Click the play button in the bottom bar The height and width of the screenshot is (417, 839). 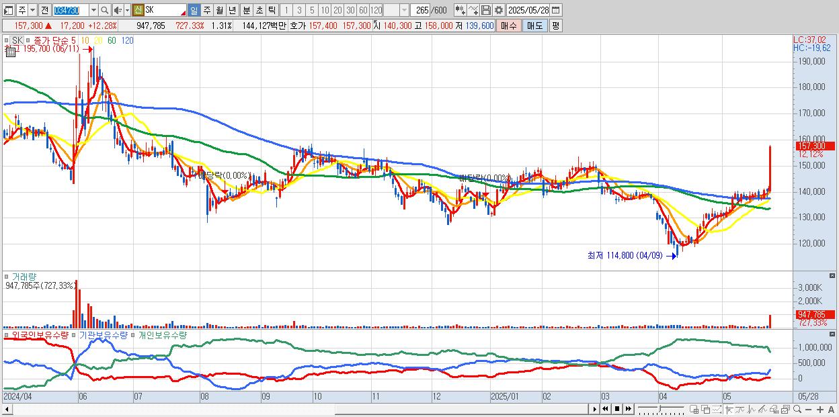click(x=595, y=409)
